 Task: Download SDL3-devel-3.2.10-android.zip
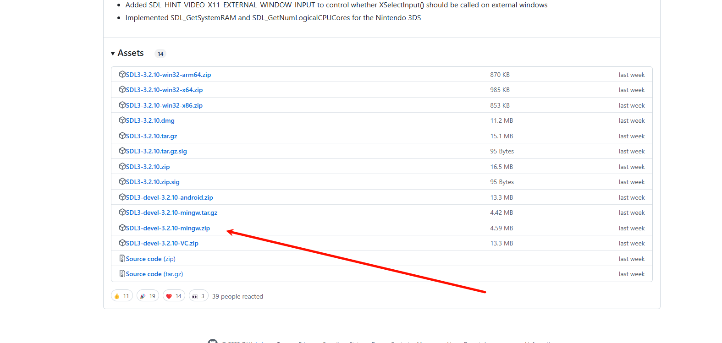pyautogui.click(x=169, y=197)
